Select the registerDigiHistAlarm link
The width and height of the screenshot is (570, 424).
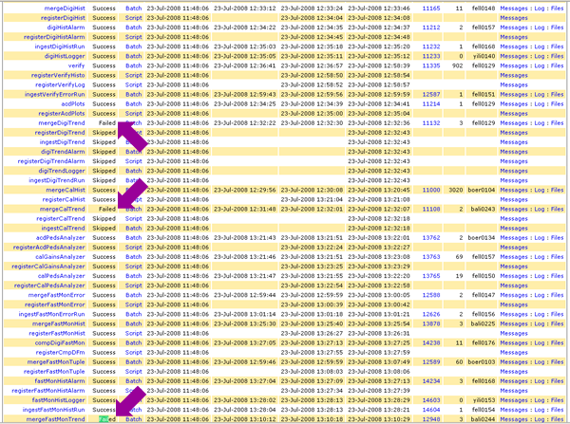pos(54,37)
